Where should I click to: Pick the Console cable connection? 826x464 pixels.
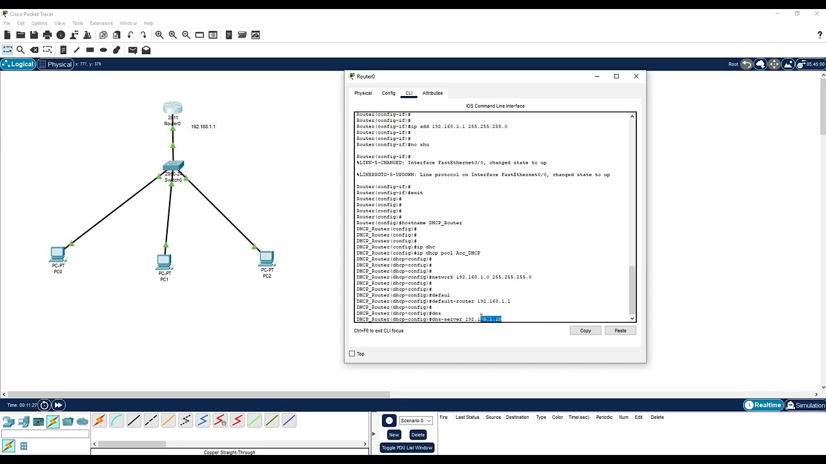117,421
